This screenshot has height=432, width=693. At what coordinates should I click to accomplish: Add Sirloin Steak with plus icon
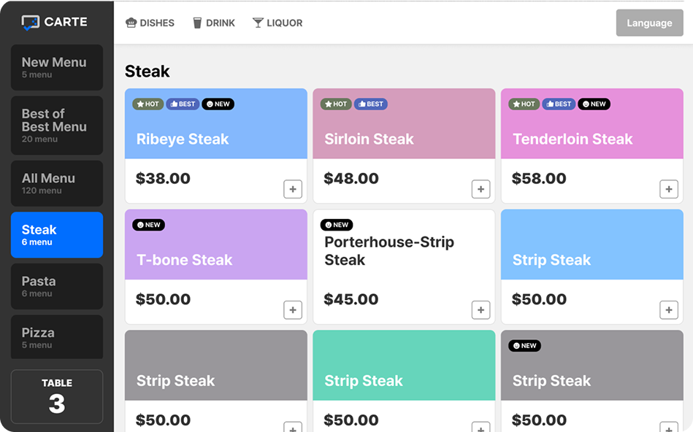[x=480, y=189]
